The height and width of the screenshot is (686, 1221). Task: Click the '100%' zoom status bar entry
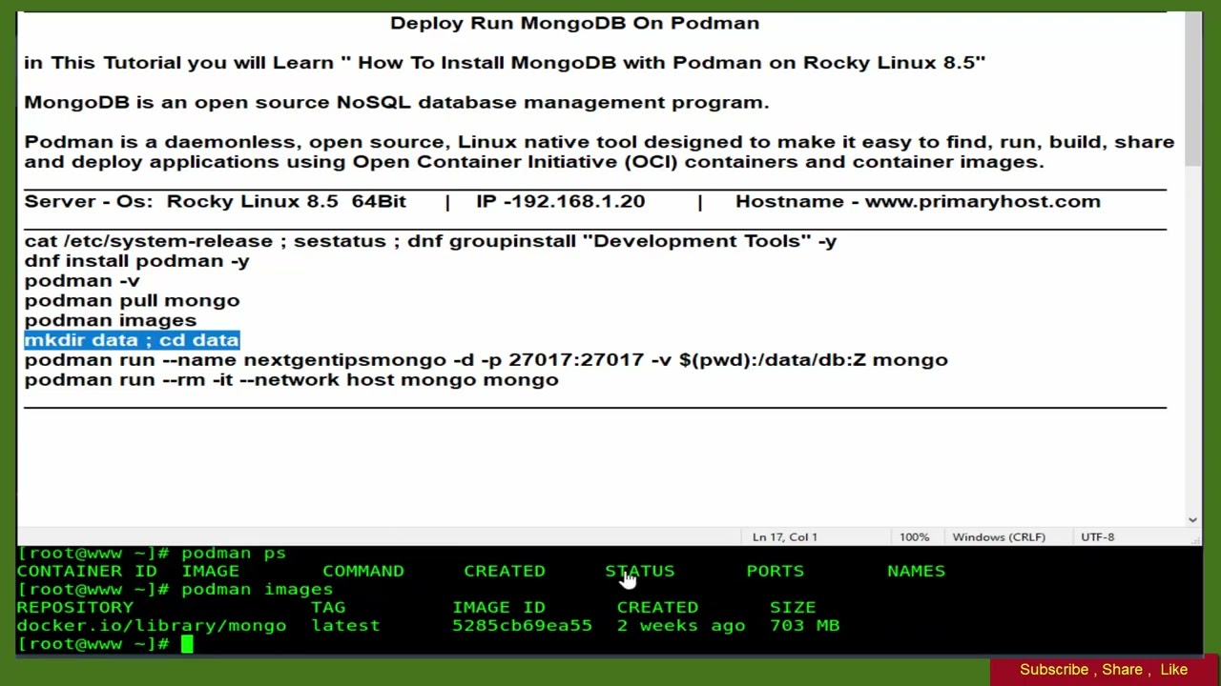pos(914,537)
